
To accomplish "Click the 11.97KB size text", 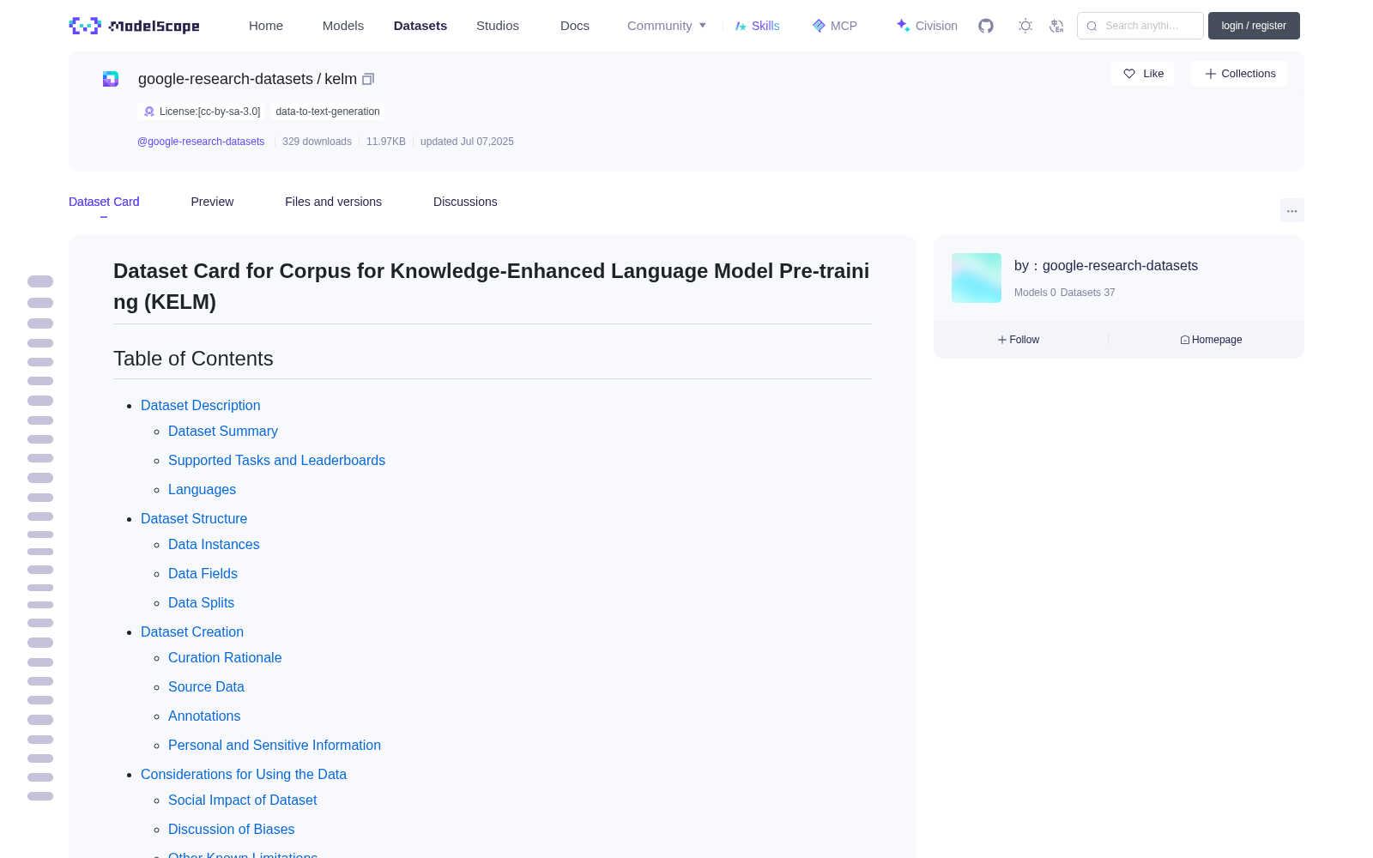I will 386,142.
